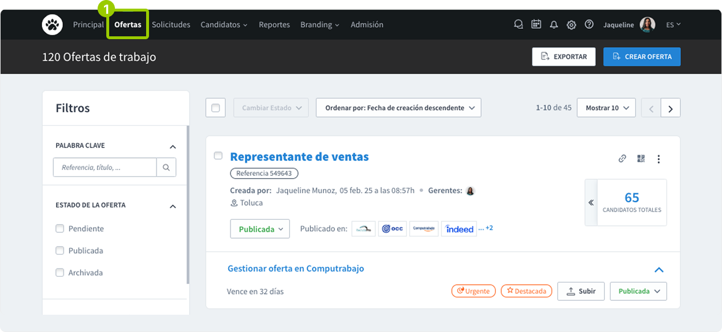Enable the Archivada status filter
Image resolution: width=722 pixels, height=332 pixels.
(x=59, y=272)
